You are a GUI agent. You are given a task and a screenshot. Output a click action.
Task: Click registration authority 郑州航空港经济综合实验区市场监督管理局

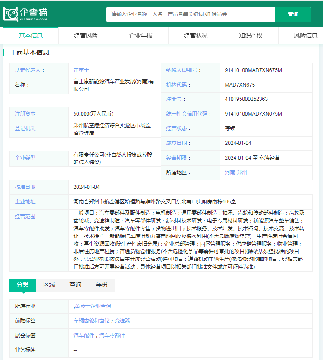point(112,129)
